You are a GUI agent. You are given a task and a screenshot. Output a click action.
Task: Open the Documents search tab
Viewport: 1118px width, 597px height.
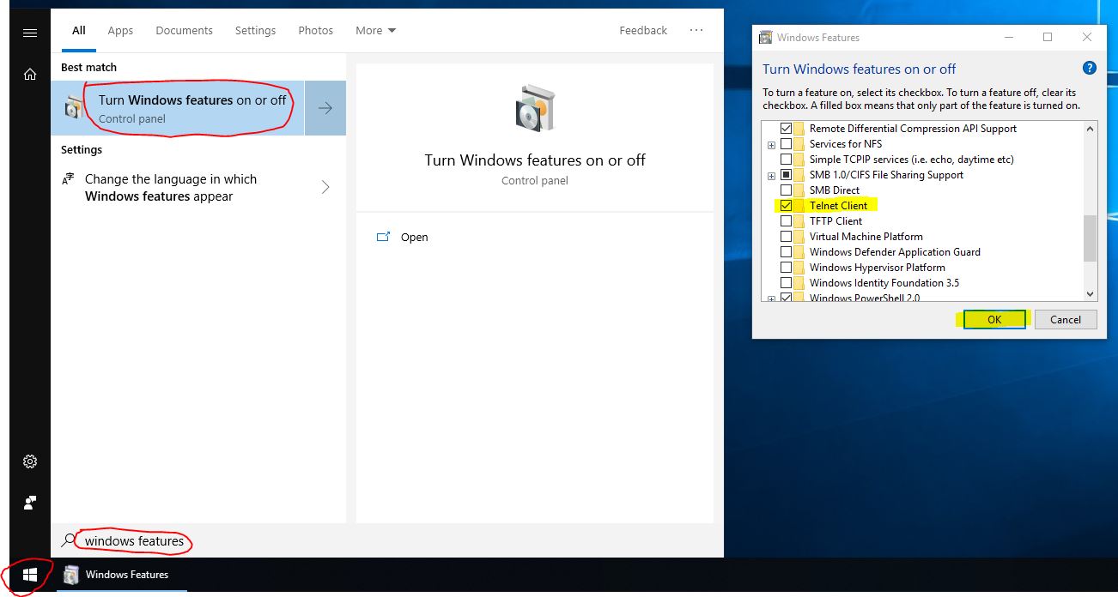pyautogui.click(x=184, y=30)
